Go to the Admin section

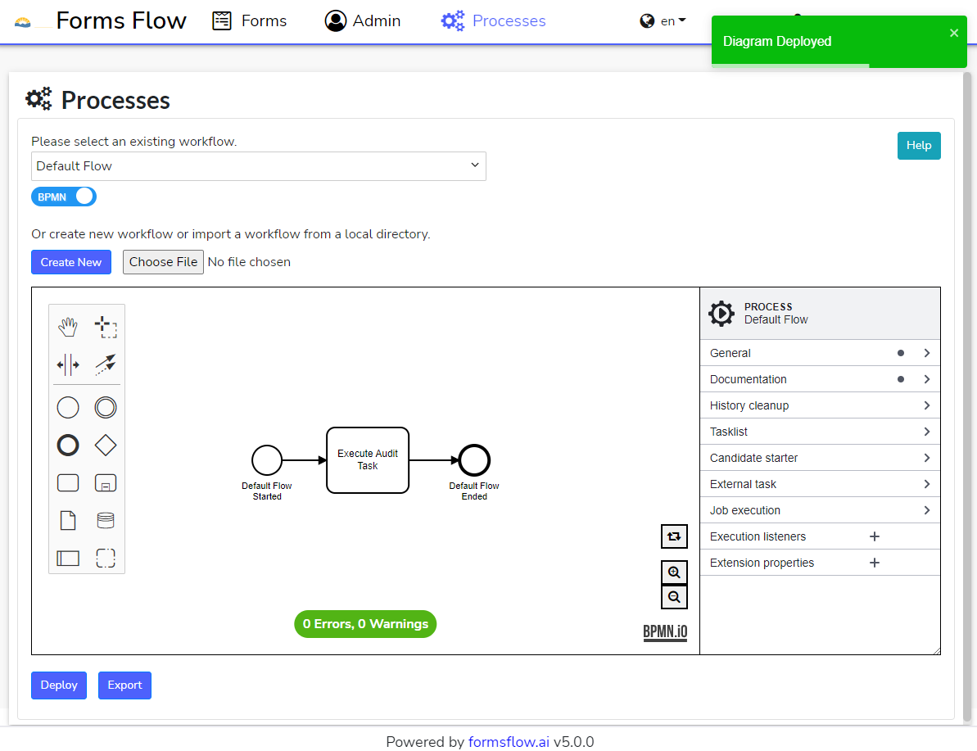(363, 21)
